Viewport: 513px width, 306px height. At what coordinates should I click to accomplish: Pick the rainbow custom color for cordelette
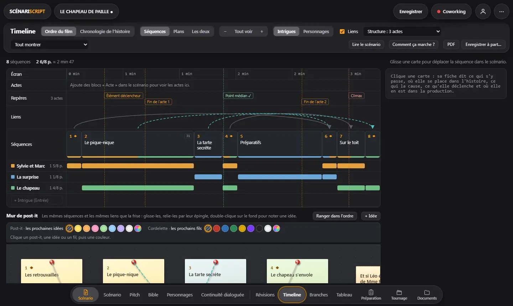[x=276, y=228]
